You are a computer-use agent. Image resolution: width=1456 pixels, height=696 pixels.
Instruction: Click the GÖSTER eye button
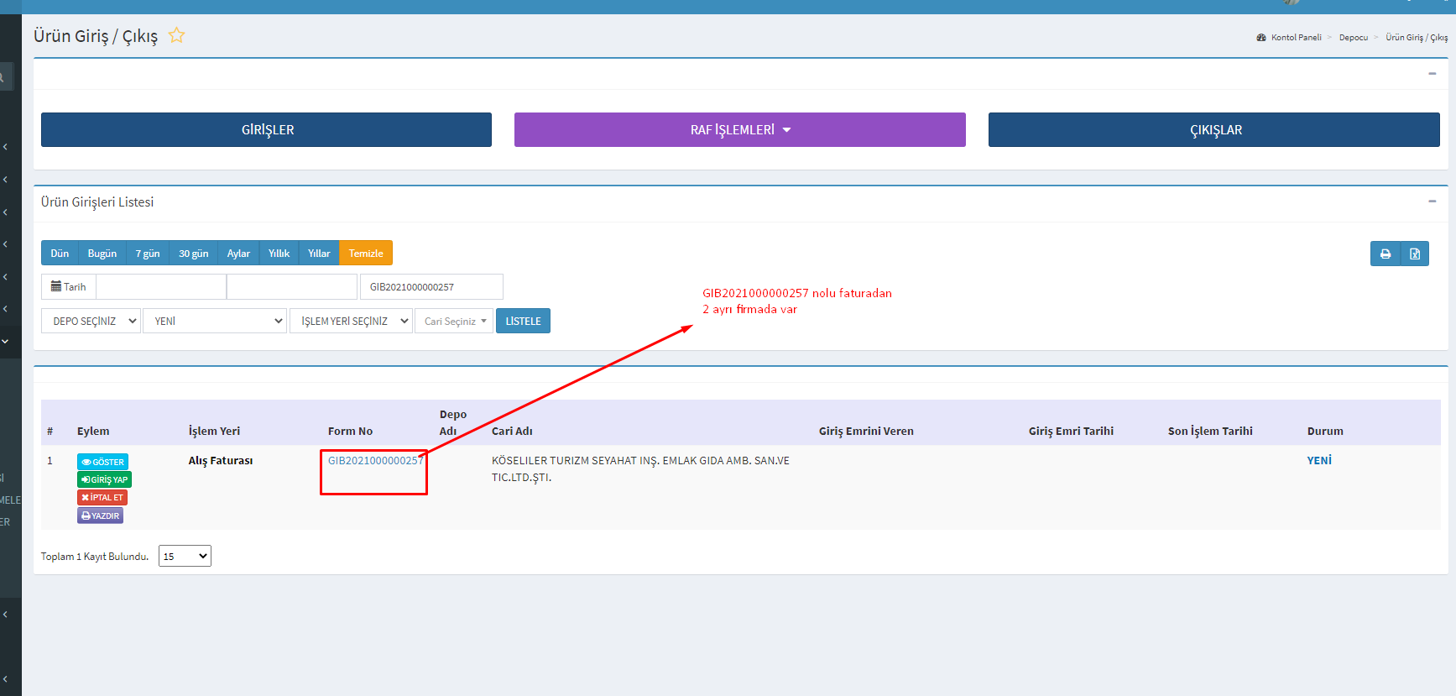click(x=102, y=462)
